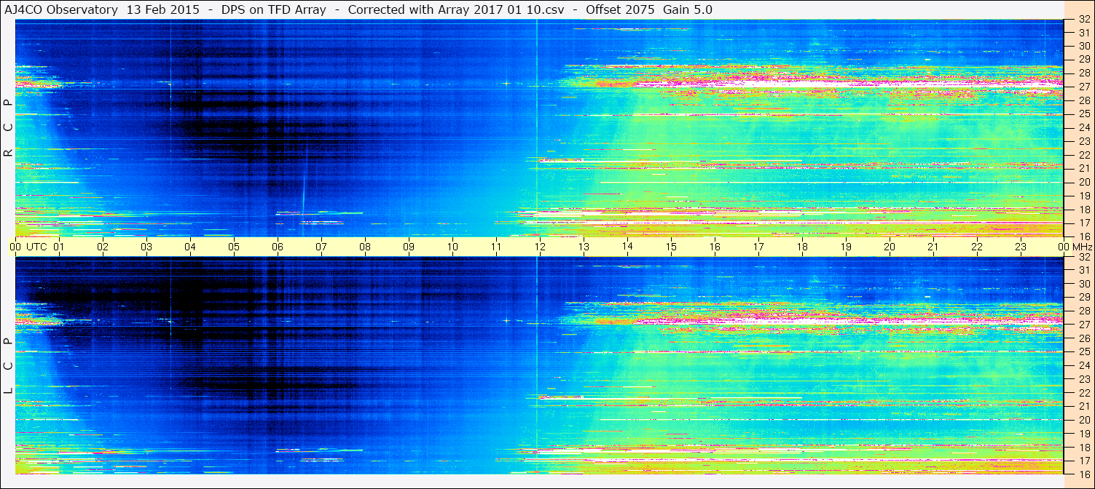This screenshot has width=1095, height=489.
Task: Click "Corrected with Array 2017 01 10.csv" text
Action: 456,9
